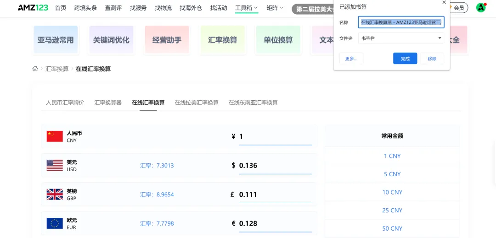Click the 欧元 amount input showing 0.128
This screenshot has height=238, width=496.
[276, 223]
